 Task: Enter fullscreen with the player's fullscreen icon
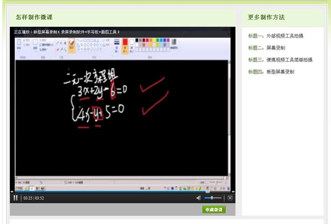230,198
